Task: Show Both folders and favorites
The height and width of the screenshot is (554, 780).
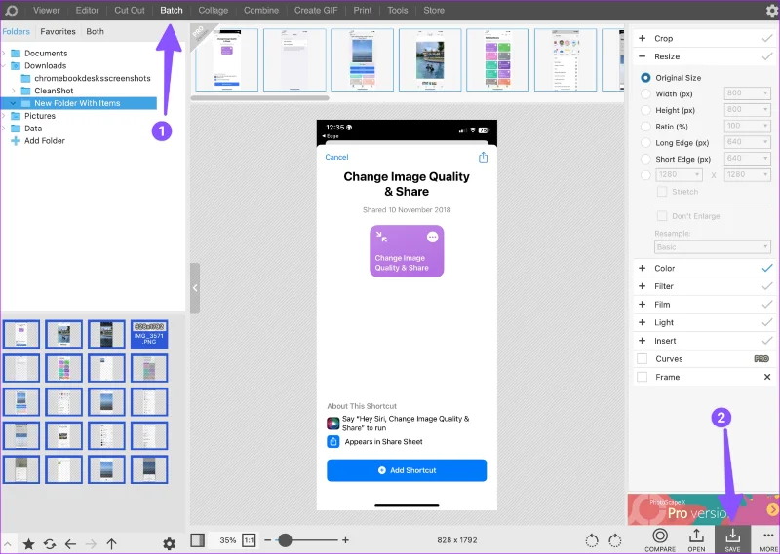Action: tap(95, 31)
